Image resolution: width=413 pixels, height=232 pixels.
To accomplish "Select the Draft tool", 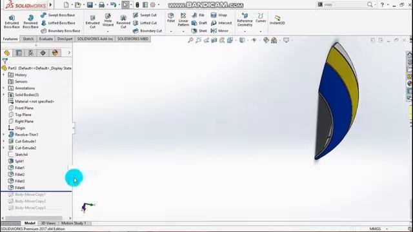I will (199, 23).
